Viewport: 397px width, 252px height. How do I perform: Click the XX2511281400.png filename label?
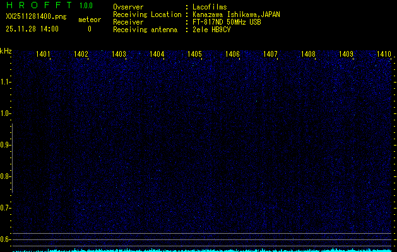(x=35, y=17)
